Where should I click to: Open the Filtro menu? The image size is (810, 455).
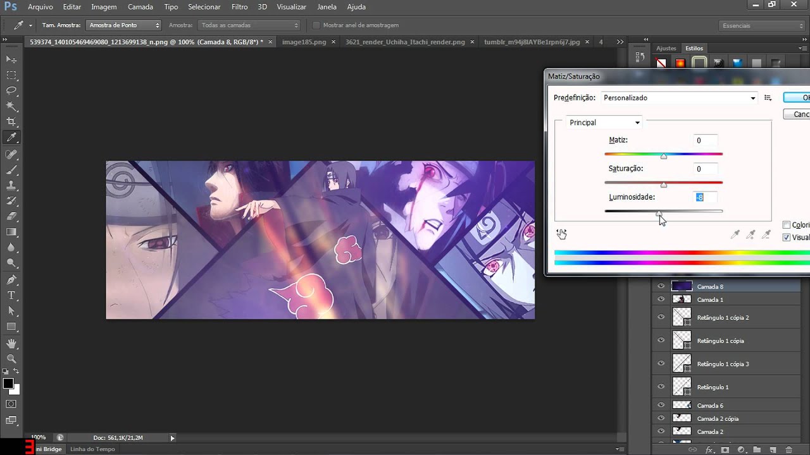point(239,7)
